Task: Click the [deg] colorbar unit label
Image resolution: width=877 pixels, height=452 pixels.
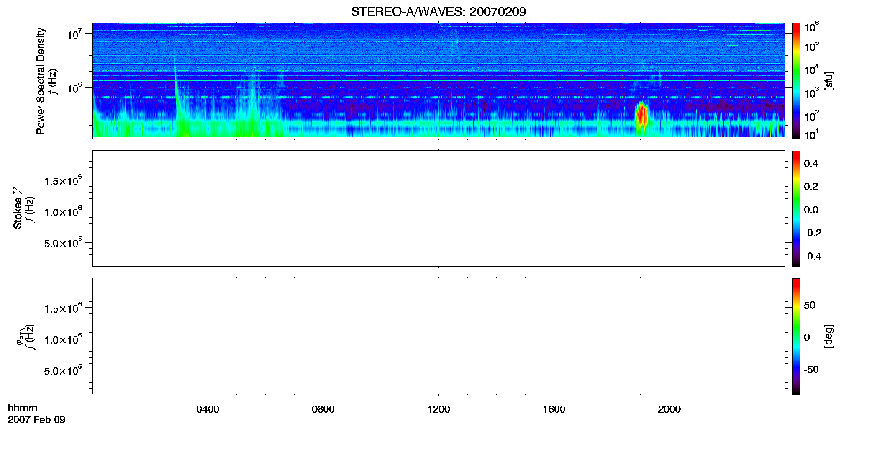Action: (829, 336)
